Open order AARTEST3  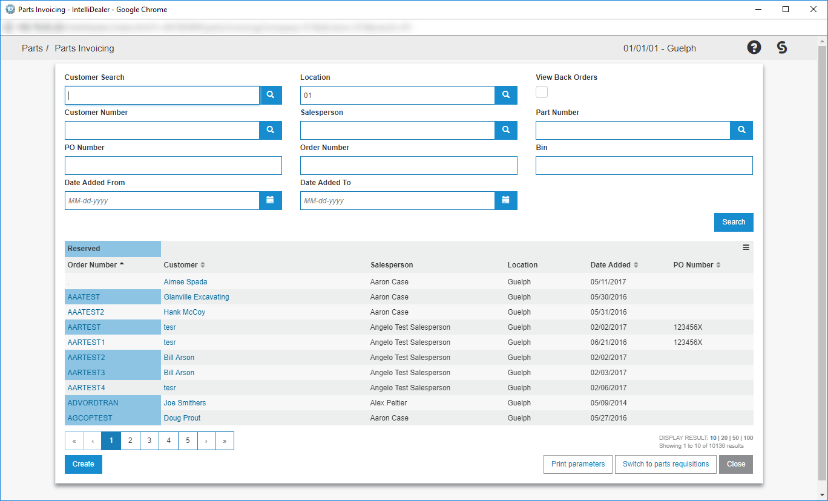[x=86, y=373]
